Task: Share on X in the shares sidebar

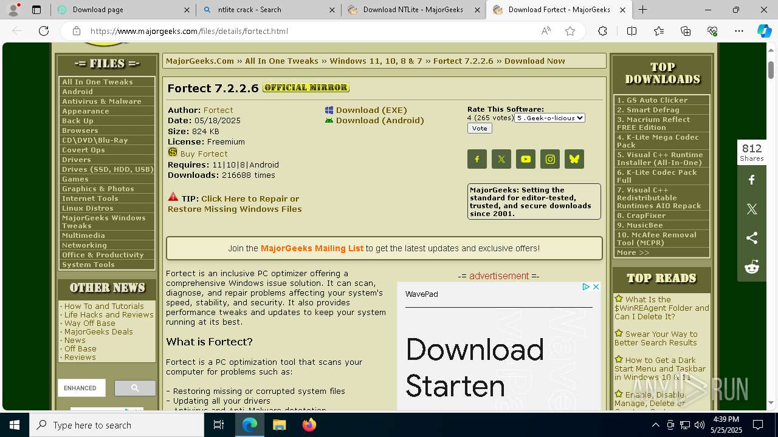Action: (x=752, y=209)
